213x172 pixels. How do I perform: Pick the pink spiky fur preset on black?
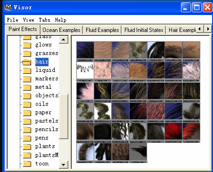(85, 91)
